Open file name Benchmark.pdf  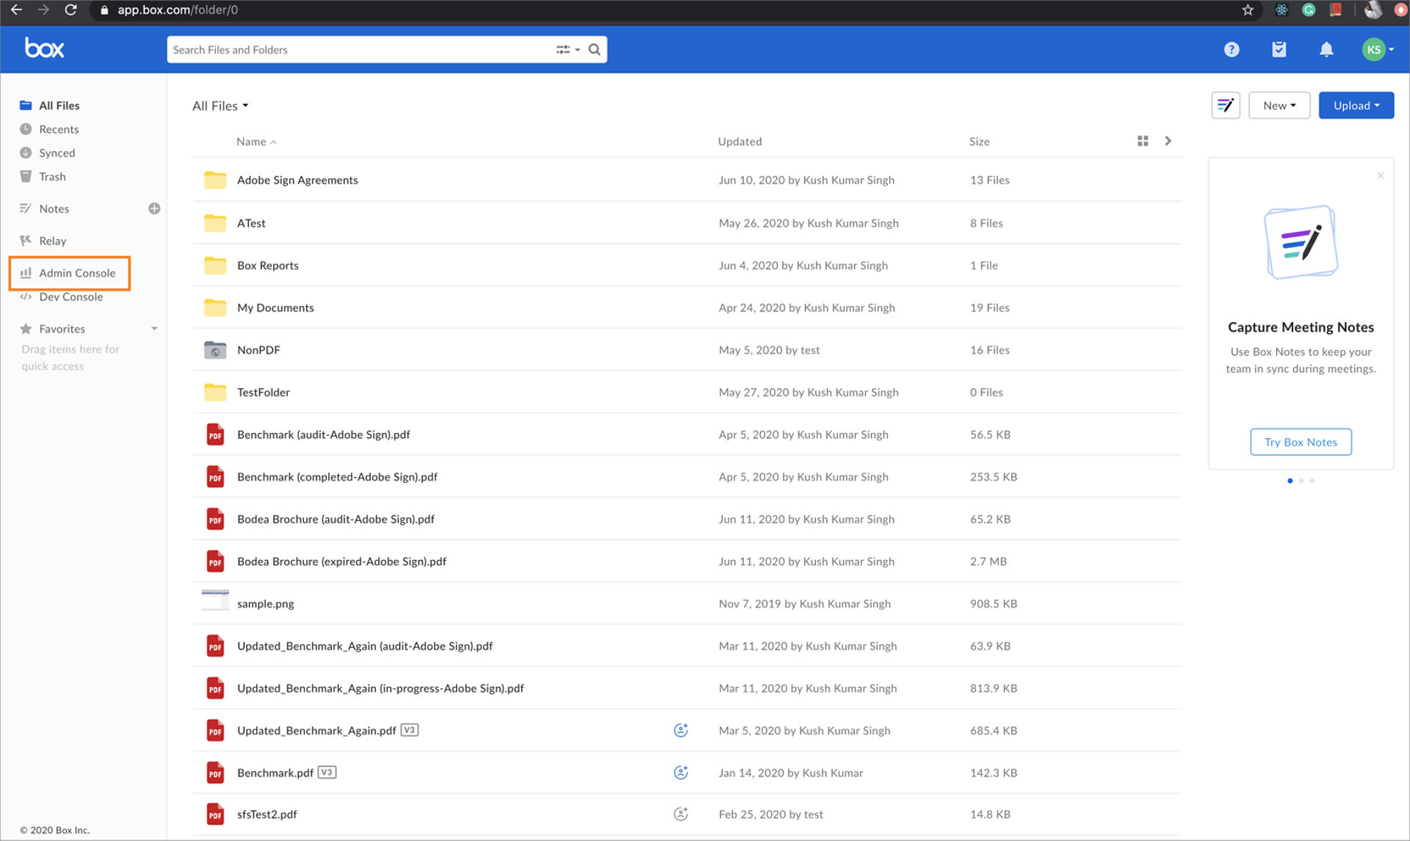click(275, 773)
